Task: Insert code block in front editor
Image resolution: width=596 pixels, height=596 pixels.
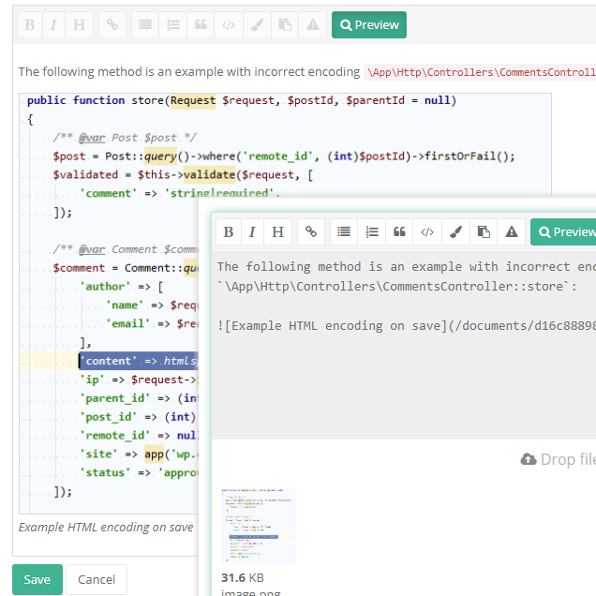Action: tap(427, 231)
